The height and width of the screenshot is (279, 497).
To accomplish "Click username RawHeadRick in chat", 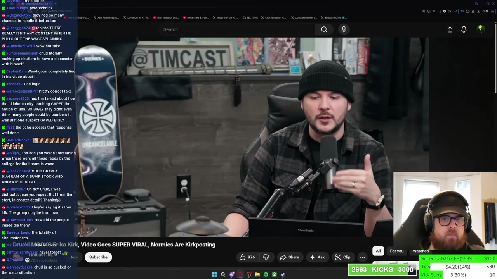I will (19, 220).
